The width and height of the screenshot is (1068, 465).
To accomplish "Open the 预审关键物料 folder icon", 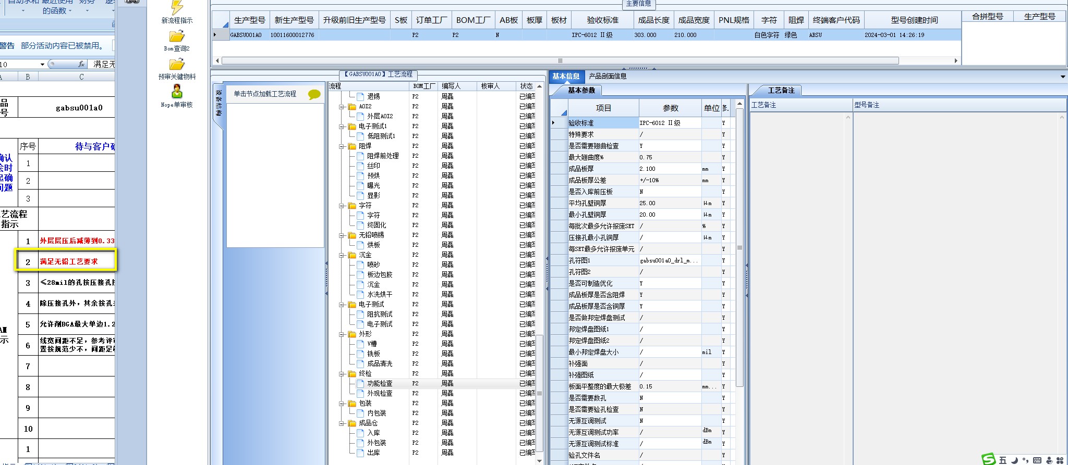I will tap(177, 64).
